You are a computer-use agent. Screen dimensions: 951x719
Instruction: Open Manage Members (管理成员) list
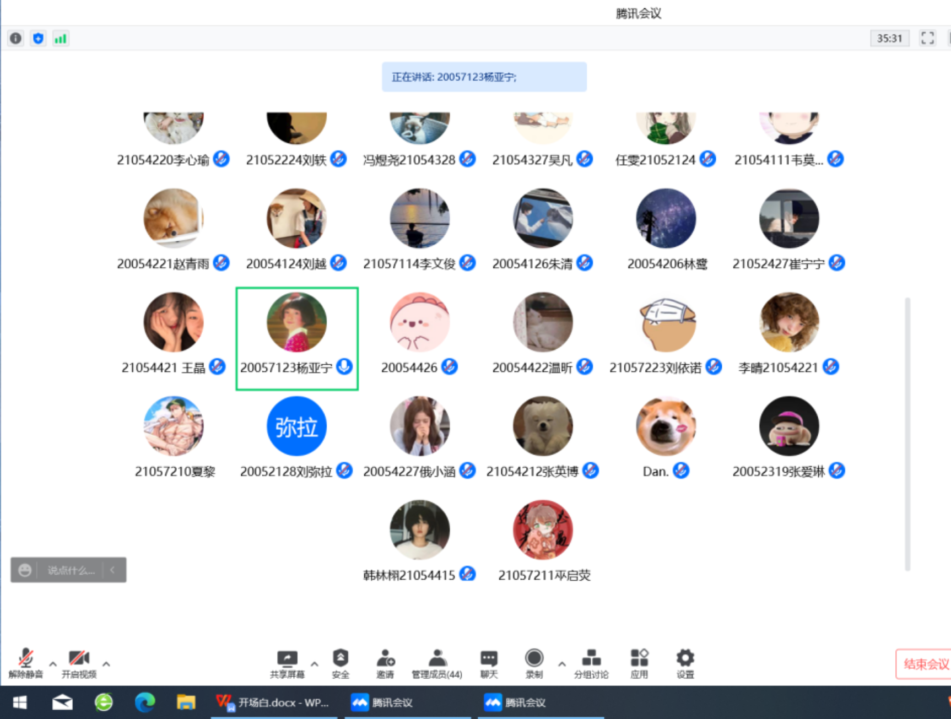tap(437, 663)
